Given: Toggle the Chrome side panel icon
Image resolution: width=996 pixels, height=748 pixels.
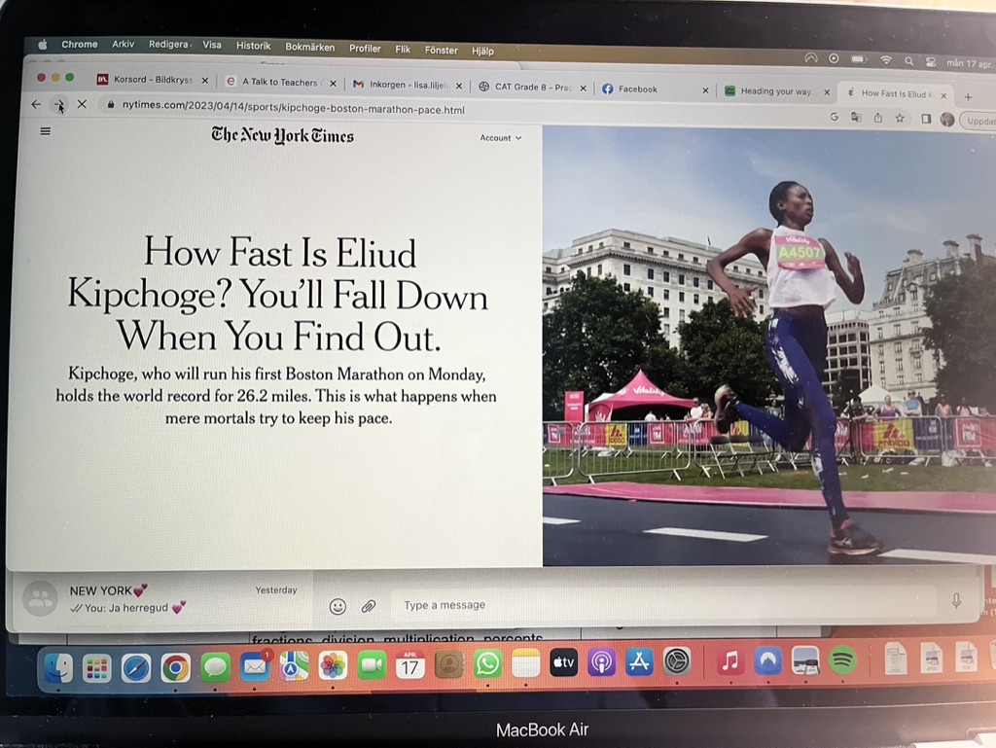Looking at the screenshot, I should (925, 118).
